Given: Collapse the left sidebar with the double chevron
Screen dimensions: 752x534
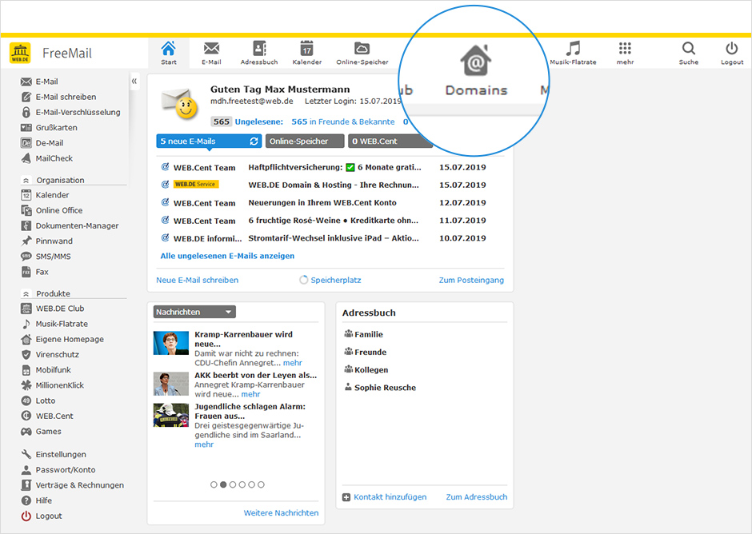Looking at the screenshot, I should point(134,82).
